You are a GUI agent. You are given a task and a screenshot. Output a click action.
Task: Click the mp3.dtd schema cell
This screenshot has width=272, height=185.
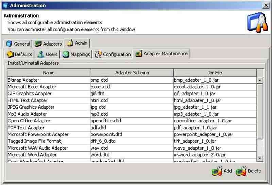click(132, 114)
